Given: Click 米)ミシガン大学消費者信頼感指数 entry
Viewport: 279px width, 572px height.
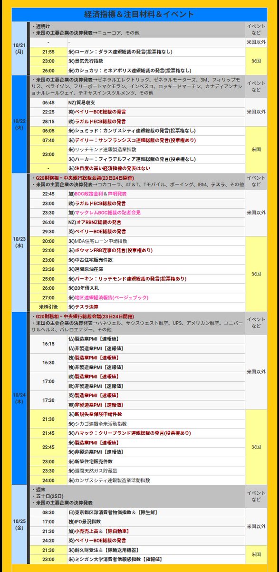Looking at the screenshot, I should [x=156, y=559].
